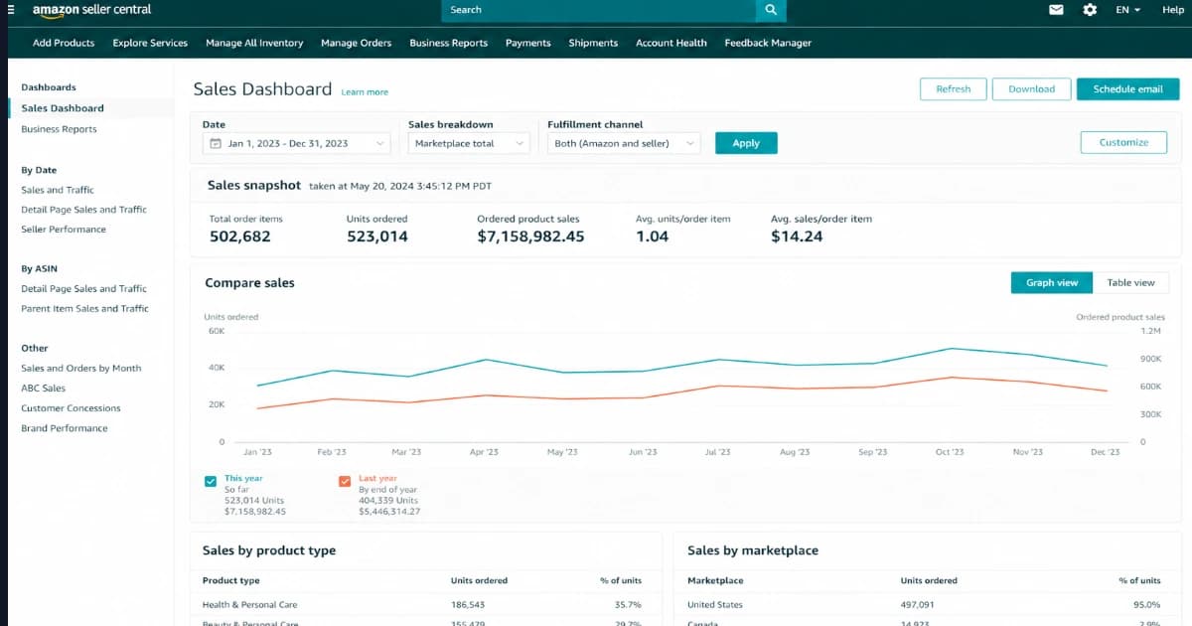Viewport: 1192px width, 626px height.
Task: Click the $7,158,982.45 ordered product sales value
Action: [x=530, y=236]
